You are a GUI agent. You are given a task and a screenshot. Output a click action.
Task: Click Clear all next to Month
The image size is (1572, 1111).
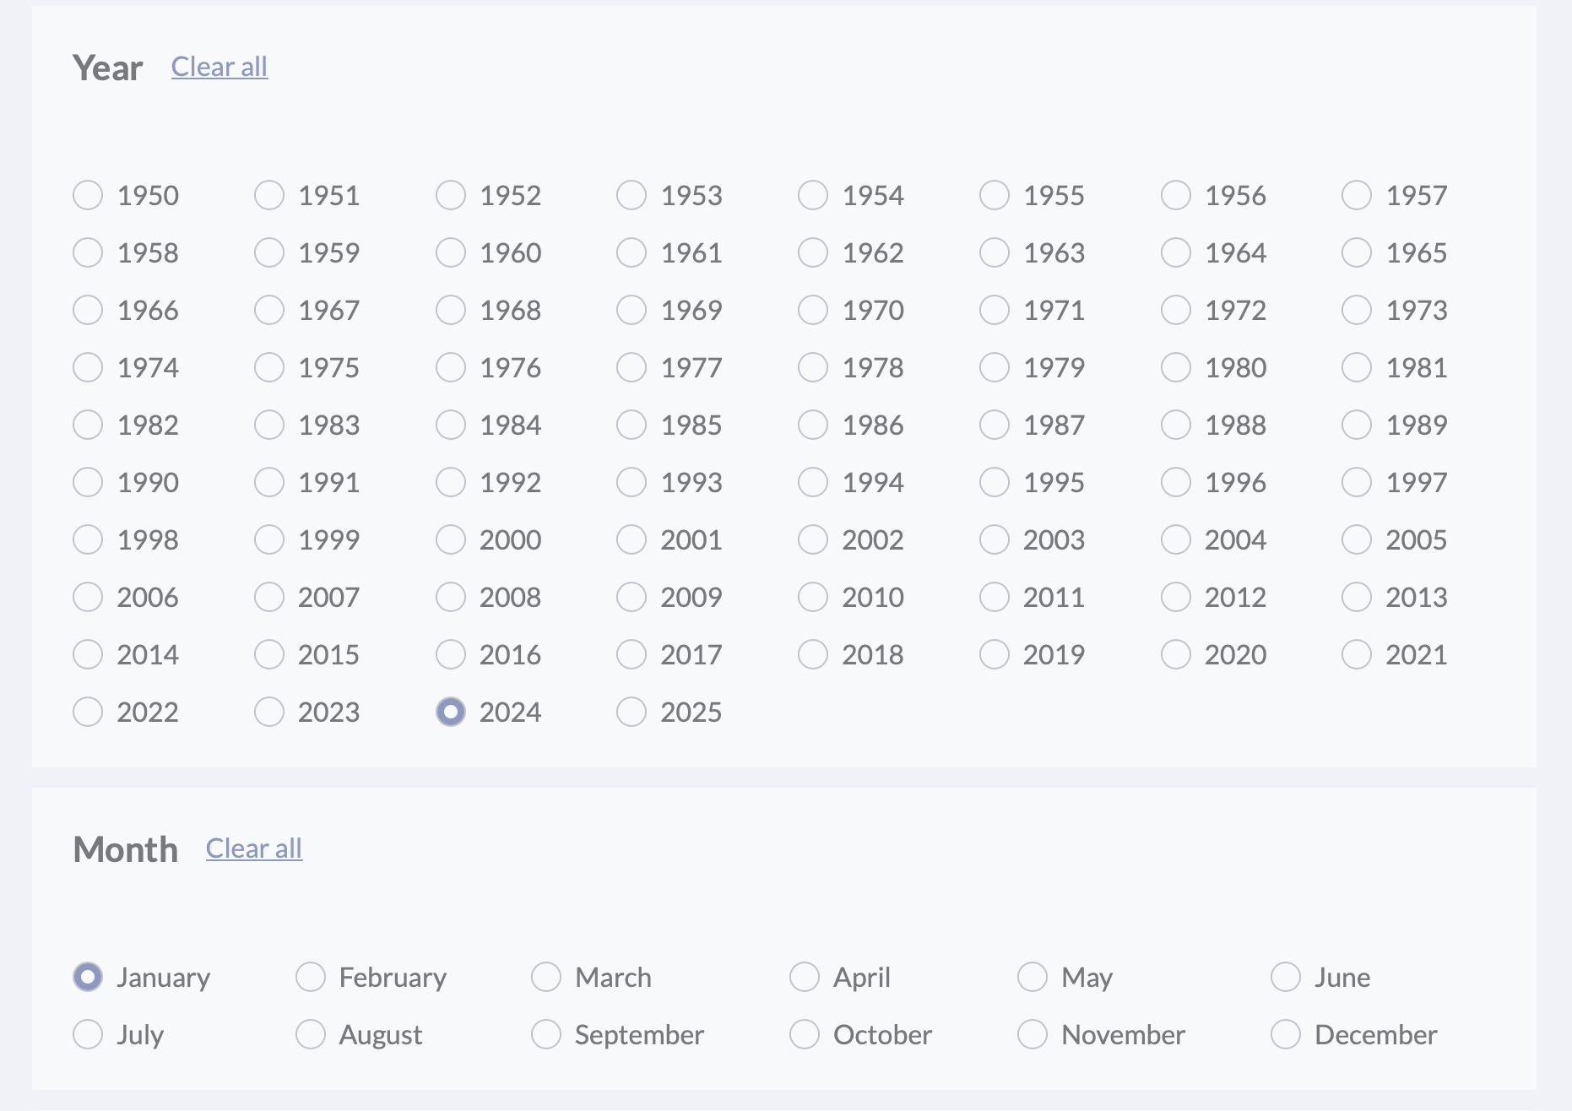point(254,848)
